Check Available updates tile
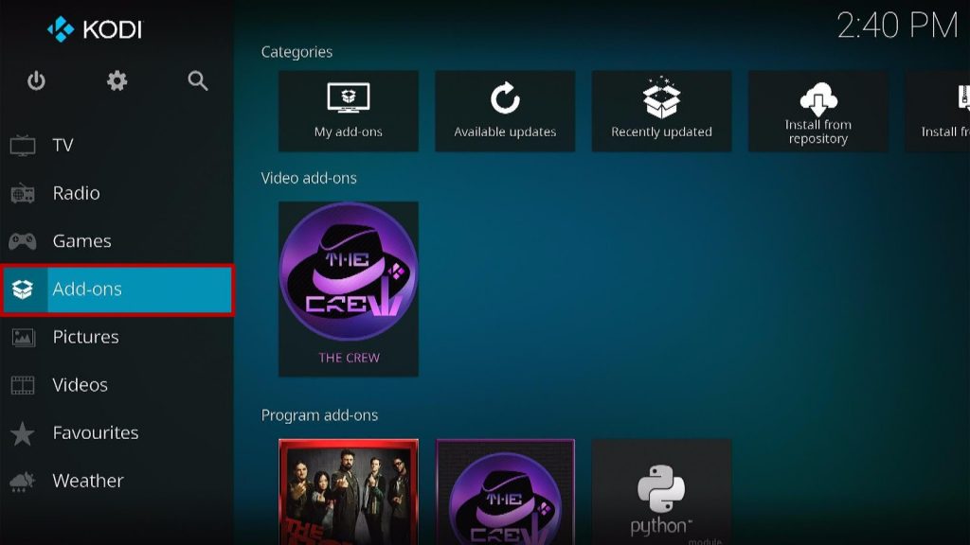Screen dimensions: 970x545 [505, 112]
